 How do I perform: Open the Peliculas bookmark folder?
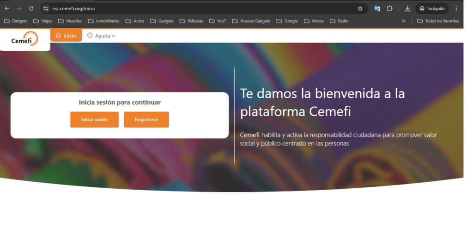(x=191, y=21)
